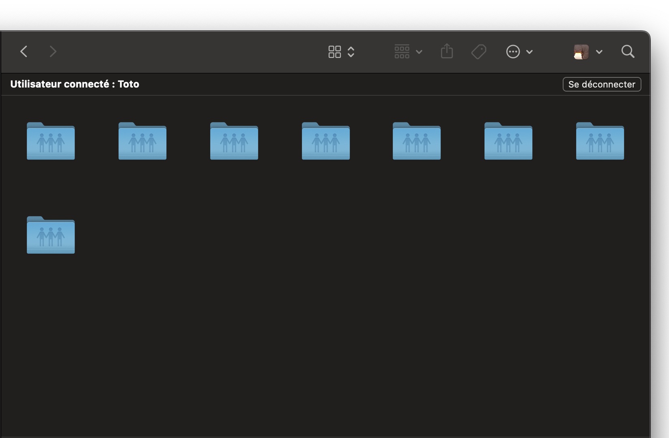669x438 pixels.
Task: Click the Share toolbar icon
Action: (x=447, y=51)
